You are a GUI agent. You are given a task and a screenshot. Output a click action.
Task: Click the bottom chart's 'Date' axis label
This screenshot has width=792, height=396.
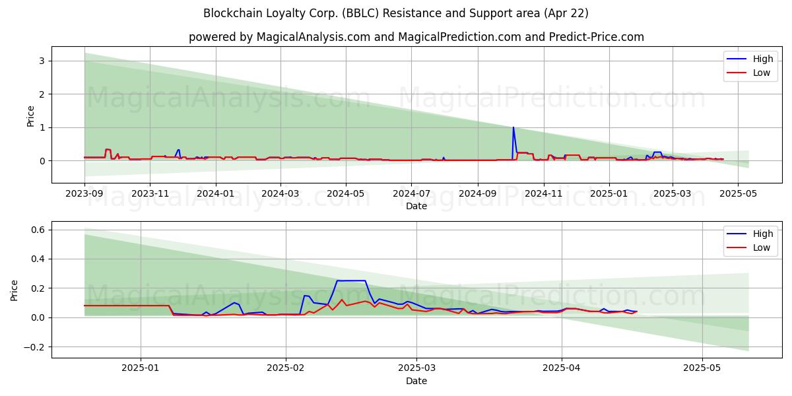(x=416, y=381)
